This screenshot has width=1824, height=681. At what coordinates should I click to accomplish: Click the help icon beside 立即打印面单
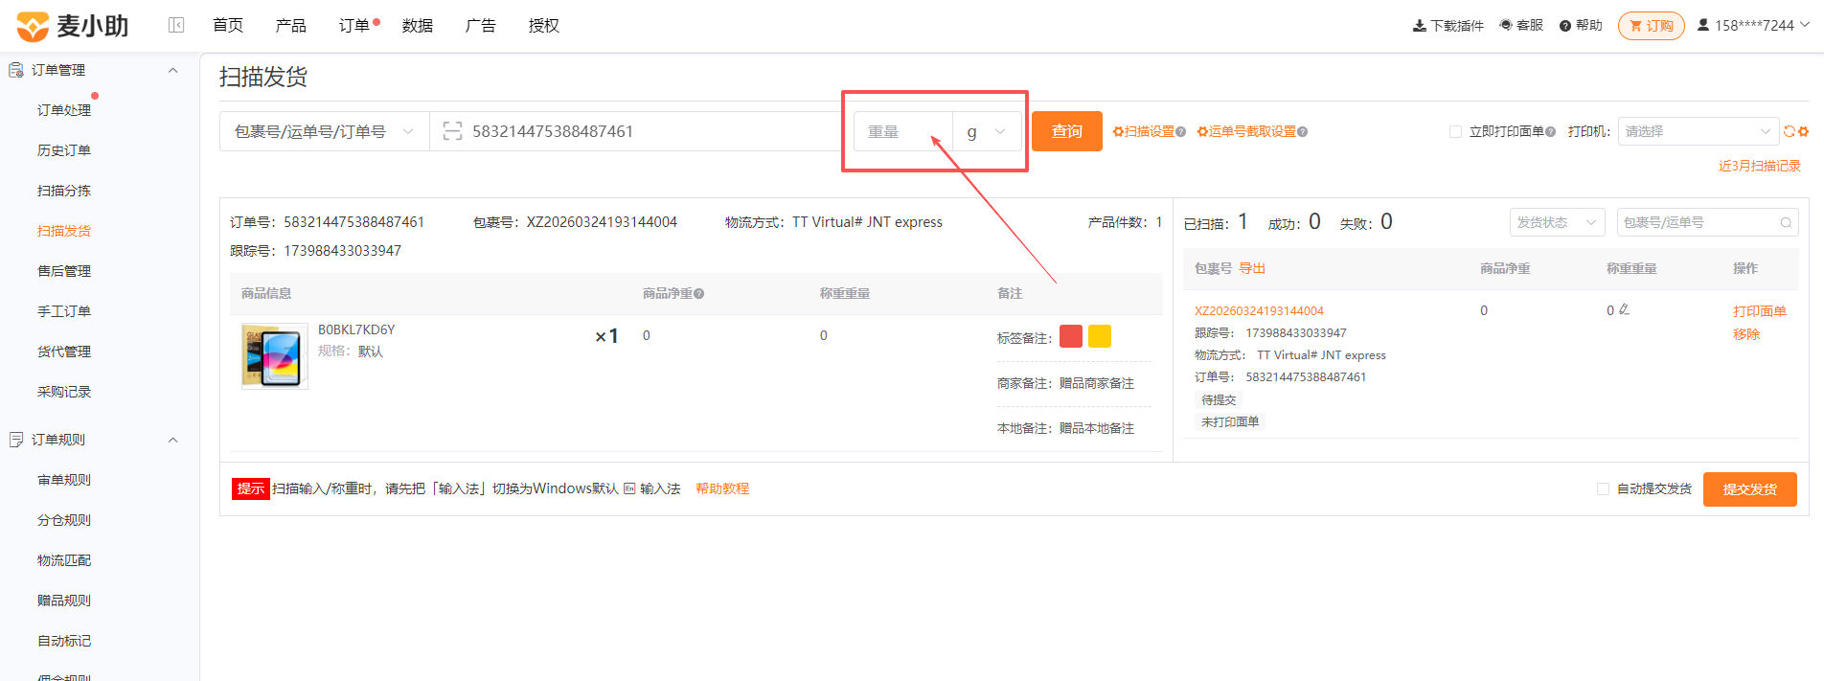1550,132
